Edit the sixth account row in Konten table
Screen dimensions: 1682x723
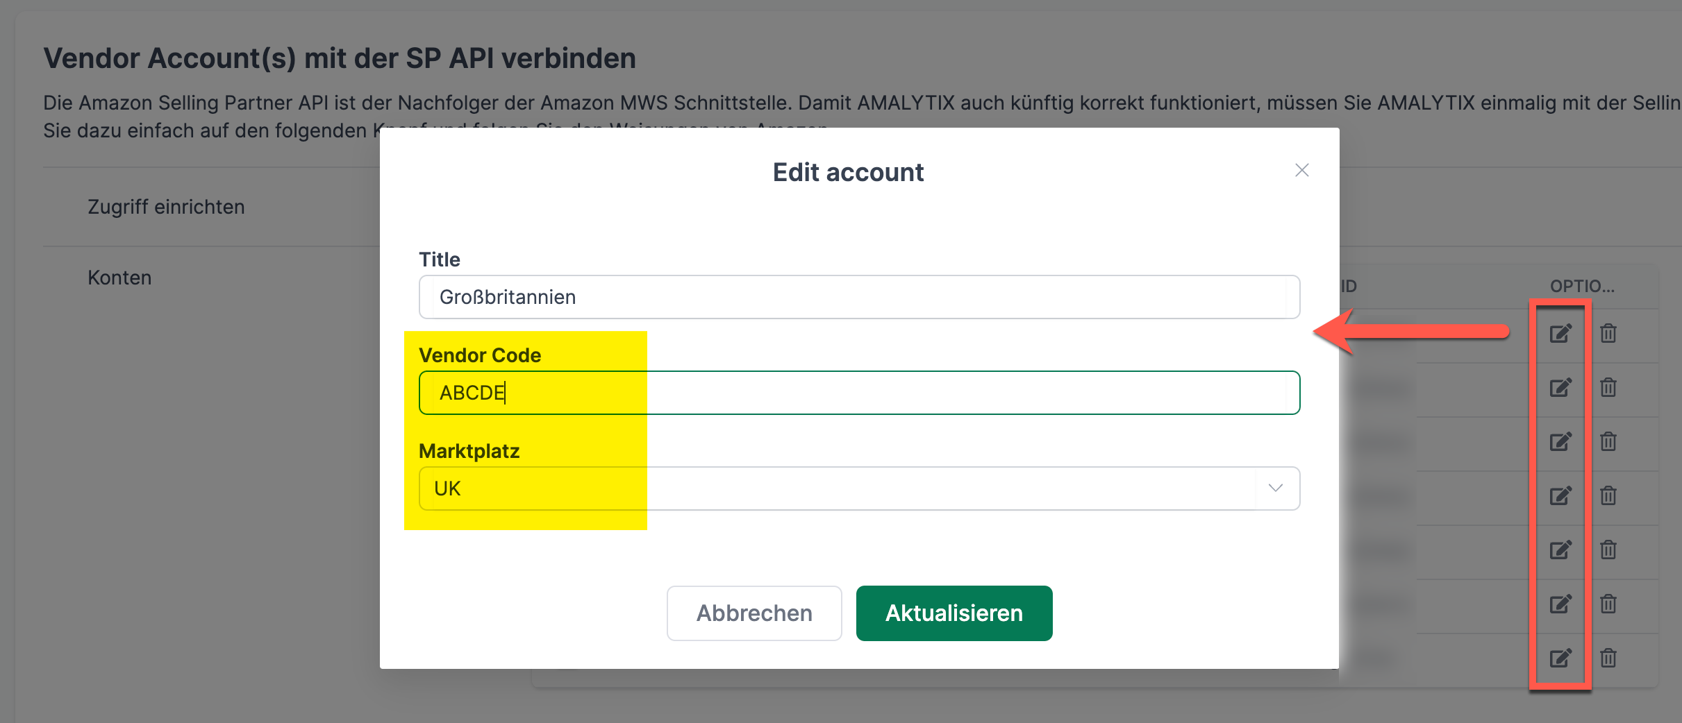pos(1560,604)
